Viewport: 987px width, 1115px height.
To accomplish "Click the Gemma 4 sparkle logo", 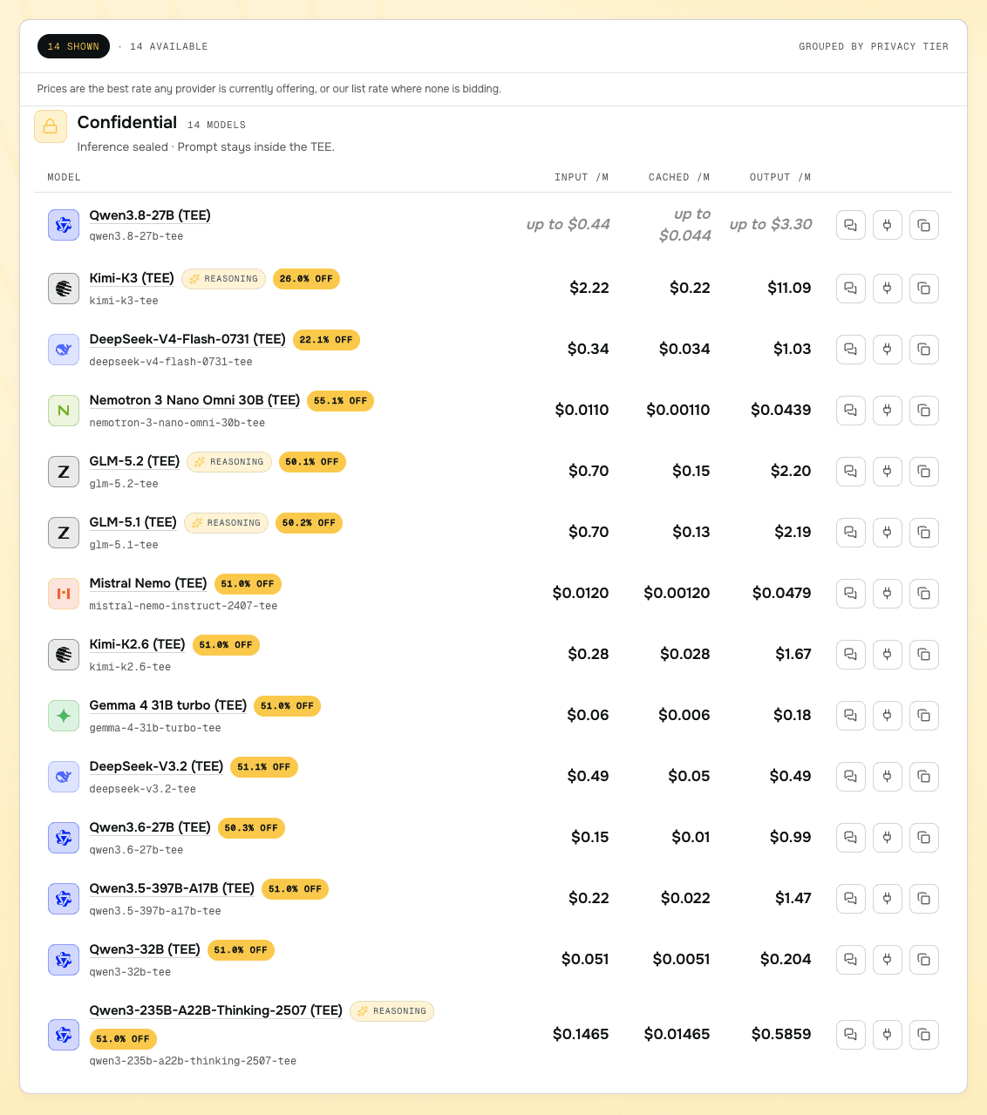I will point(64,716).
